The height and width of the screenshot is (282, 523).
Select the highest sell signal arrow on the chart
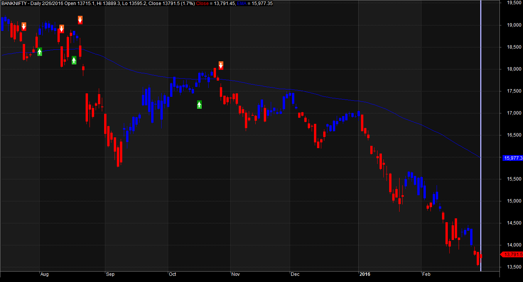coord(80,20)
